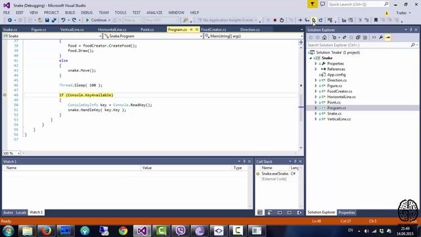
Task: Open Firefox from the taskbar
Action: (46, 231)
